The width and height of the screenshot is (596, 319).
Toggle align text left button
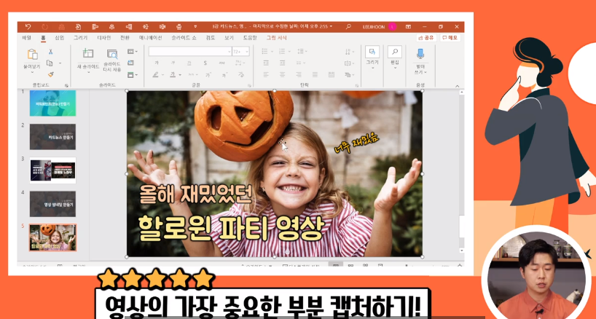[x=266, y=74]
